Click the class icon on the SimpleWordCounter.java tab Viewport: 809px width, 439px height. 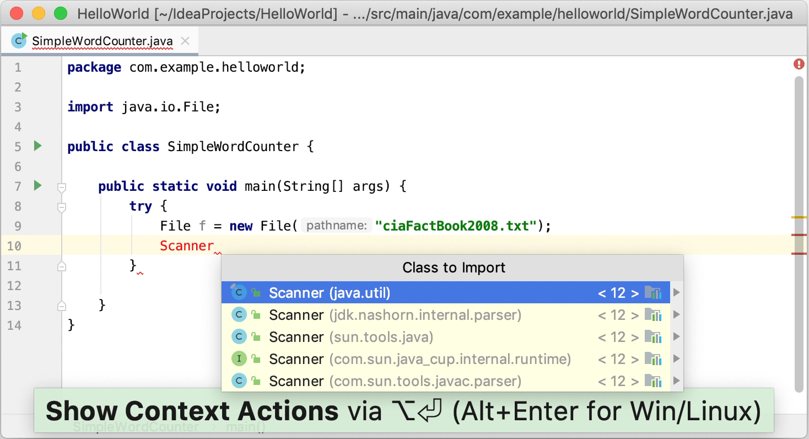[19, 40]
